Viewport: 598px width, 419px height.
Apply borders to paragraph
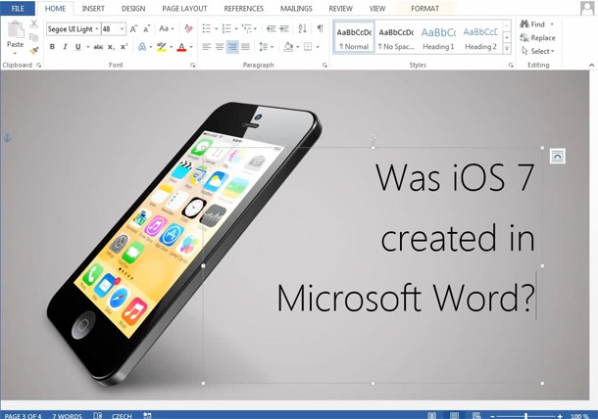coord(308,47)
